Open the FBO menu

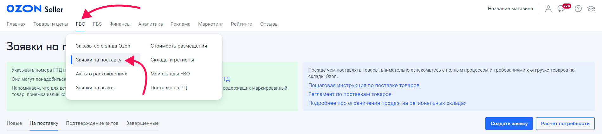[x=81, y=24]
